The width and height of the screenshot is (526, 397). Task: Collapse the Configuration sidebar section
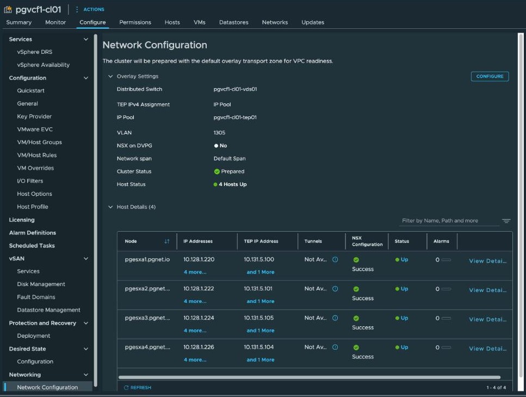click(x=86, y=78)
